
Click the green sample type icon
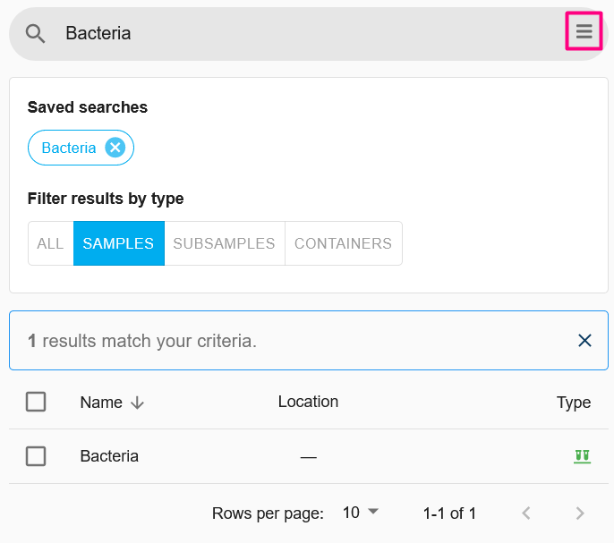click(x=582, y=456)
